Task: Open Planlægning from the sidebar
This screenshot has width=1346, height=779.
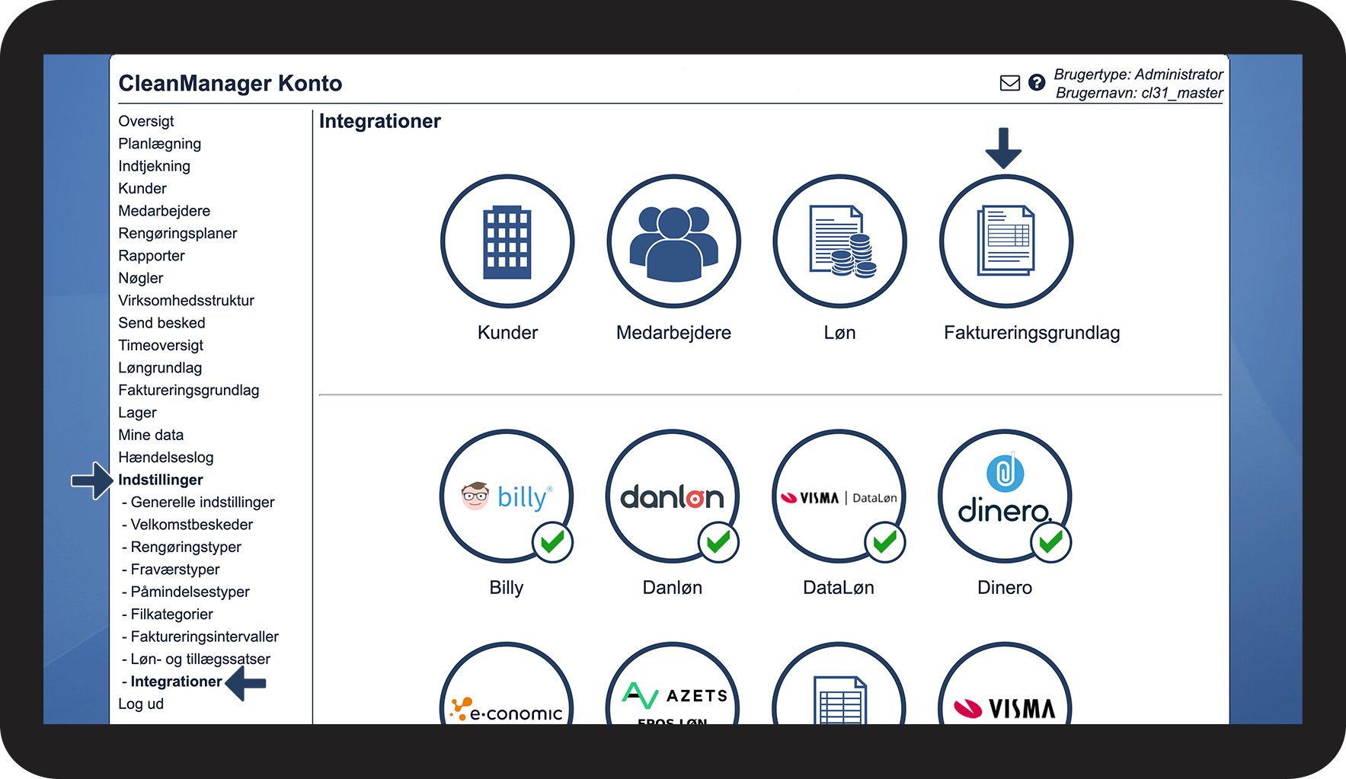Action: (x=160, y=144)
